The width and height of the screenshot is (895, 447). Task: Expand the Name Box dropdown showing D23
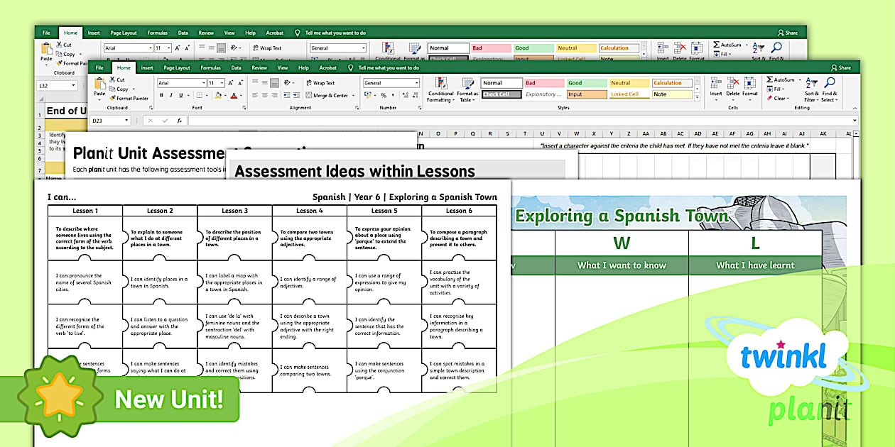coord(127,121)
